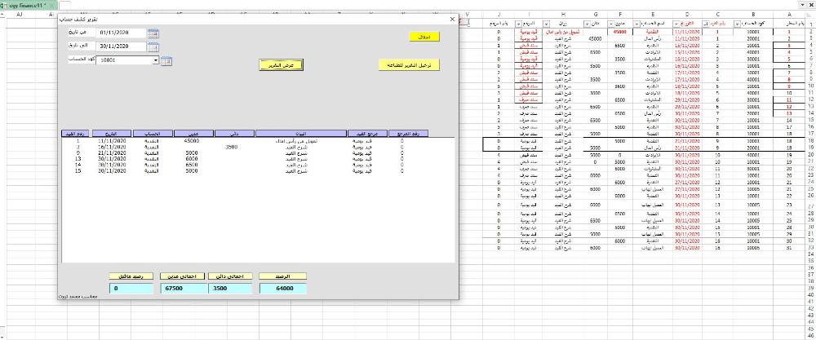The width and height of the screenshot is (816, 340).
Task: Close the تقرير كشف حساب report dialog
Action: 452,20
